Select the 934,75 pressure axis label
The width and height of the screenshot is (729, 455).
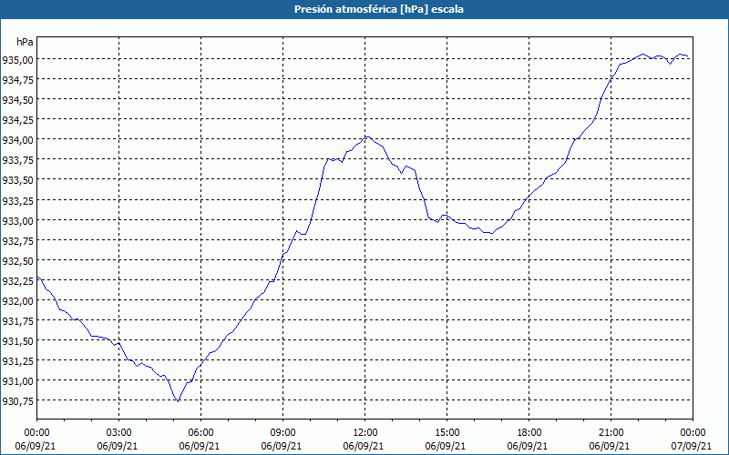(17, 79)
